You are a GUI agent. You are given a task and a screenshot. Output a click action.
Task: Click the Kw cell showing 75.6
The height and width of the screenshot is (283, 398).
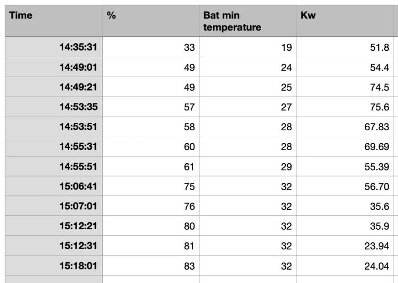(379, 107)
